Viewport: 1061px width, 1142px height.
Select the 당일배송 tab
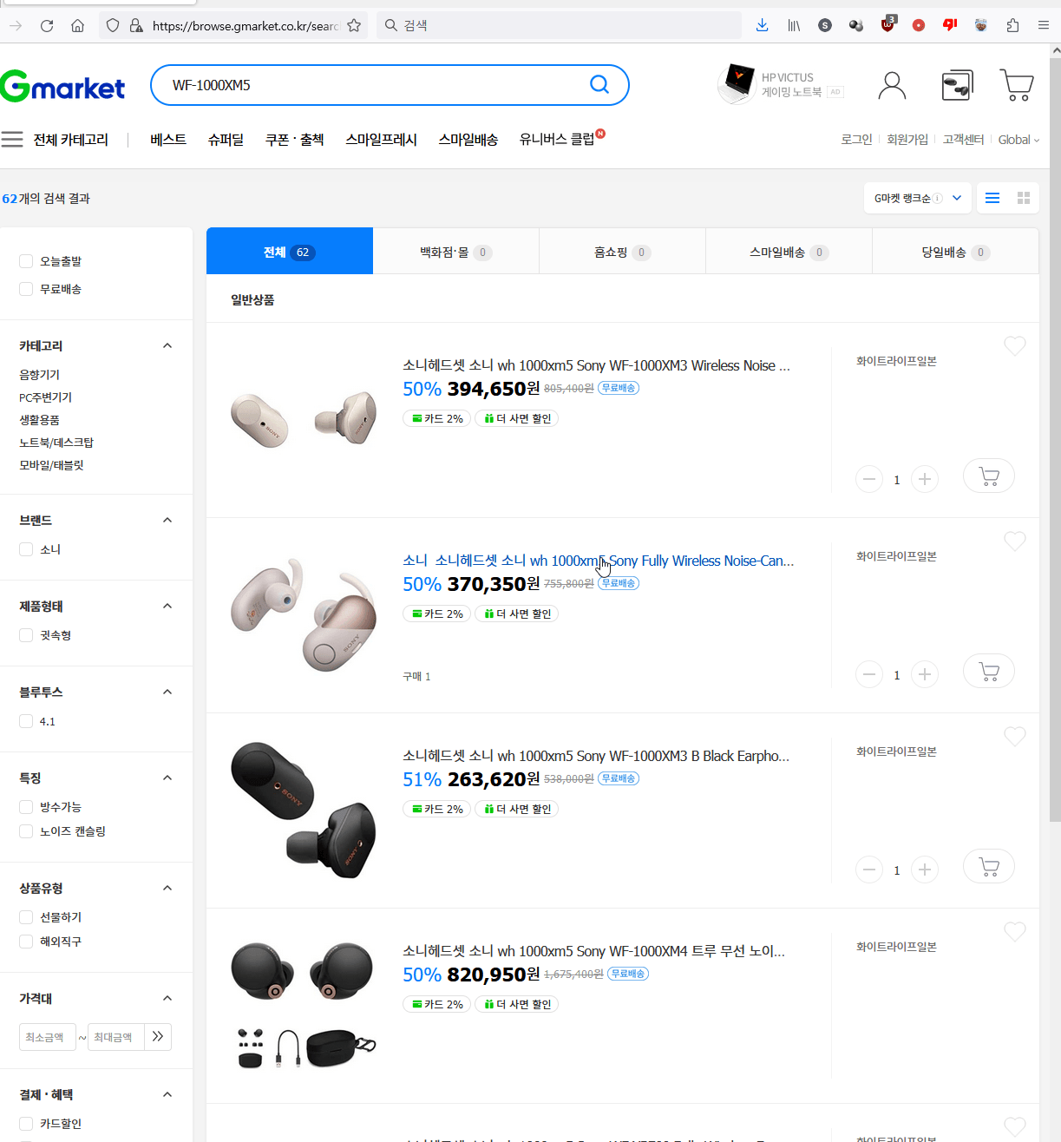tap(956, 252)
